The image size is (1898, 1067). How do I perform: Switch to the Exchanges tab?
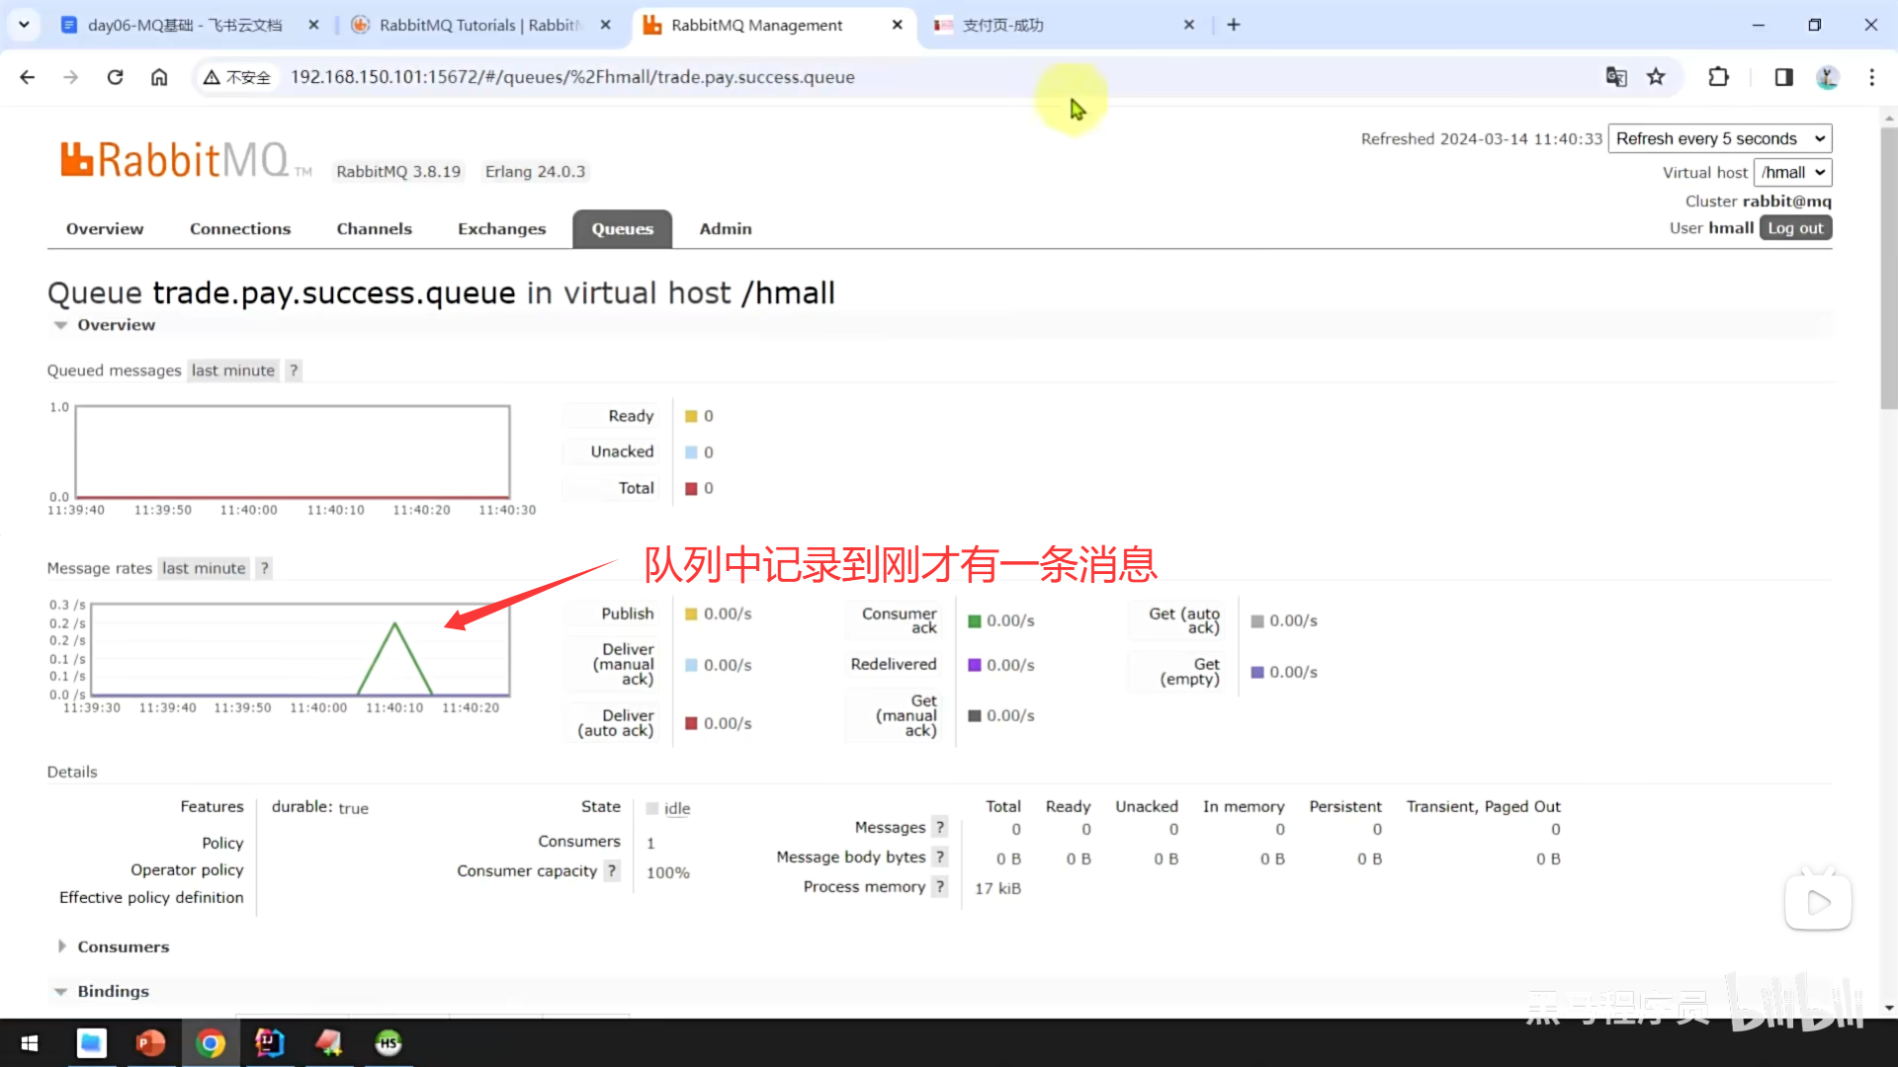click(x=501, y=229)
